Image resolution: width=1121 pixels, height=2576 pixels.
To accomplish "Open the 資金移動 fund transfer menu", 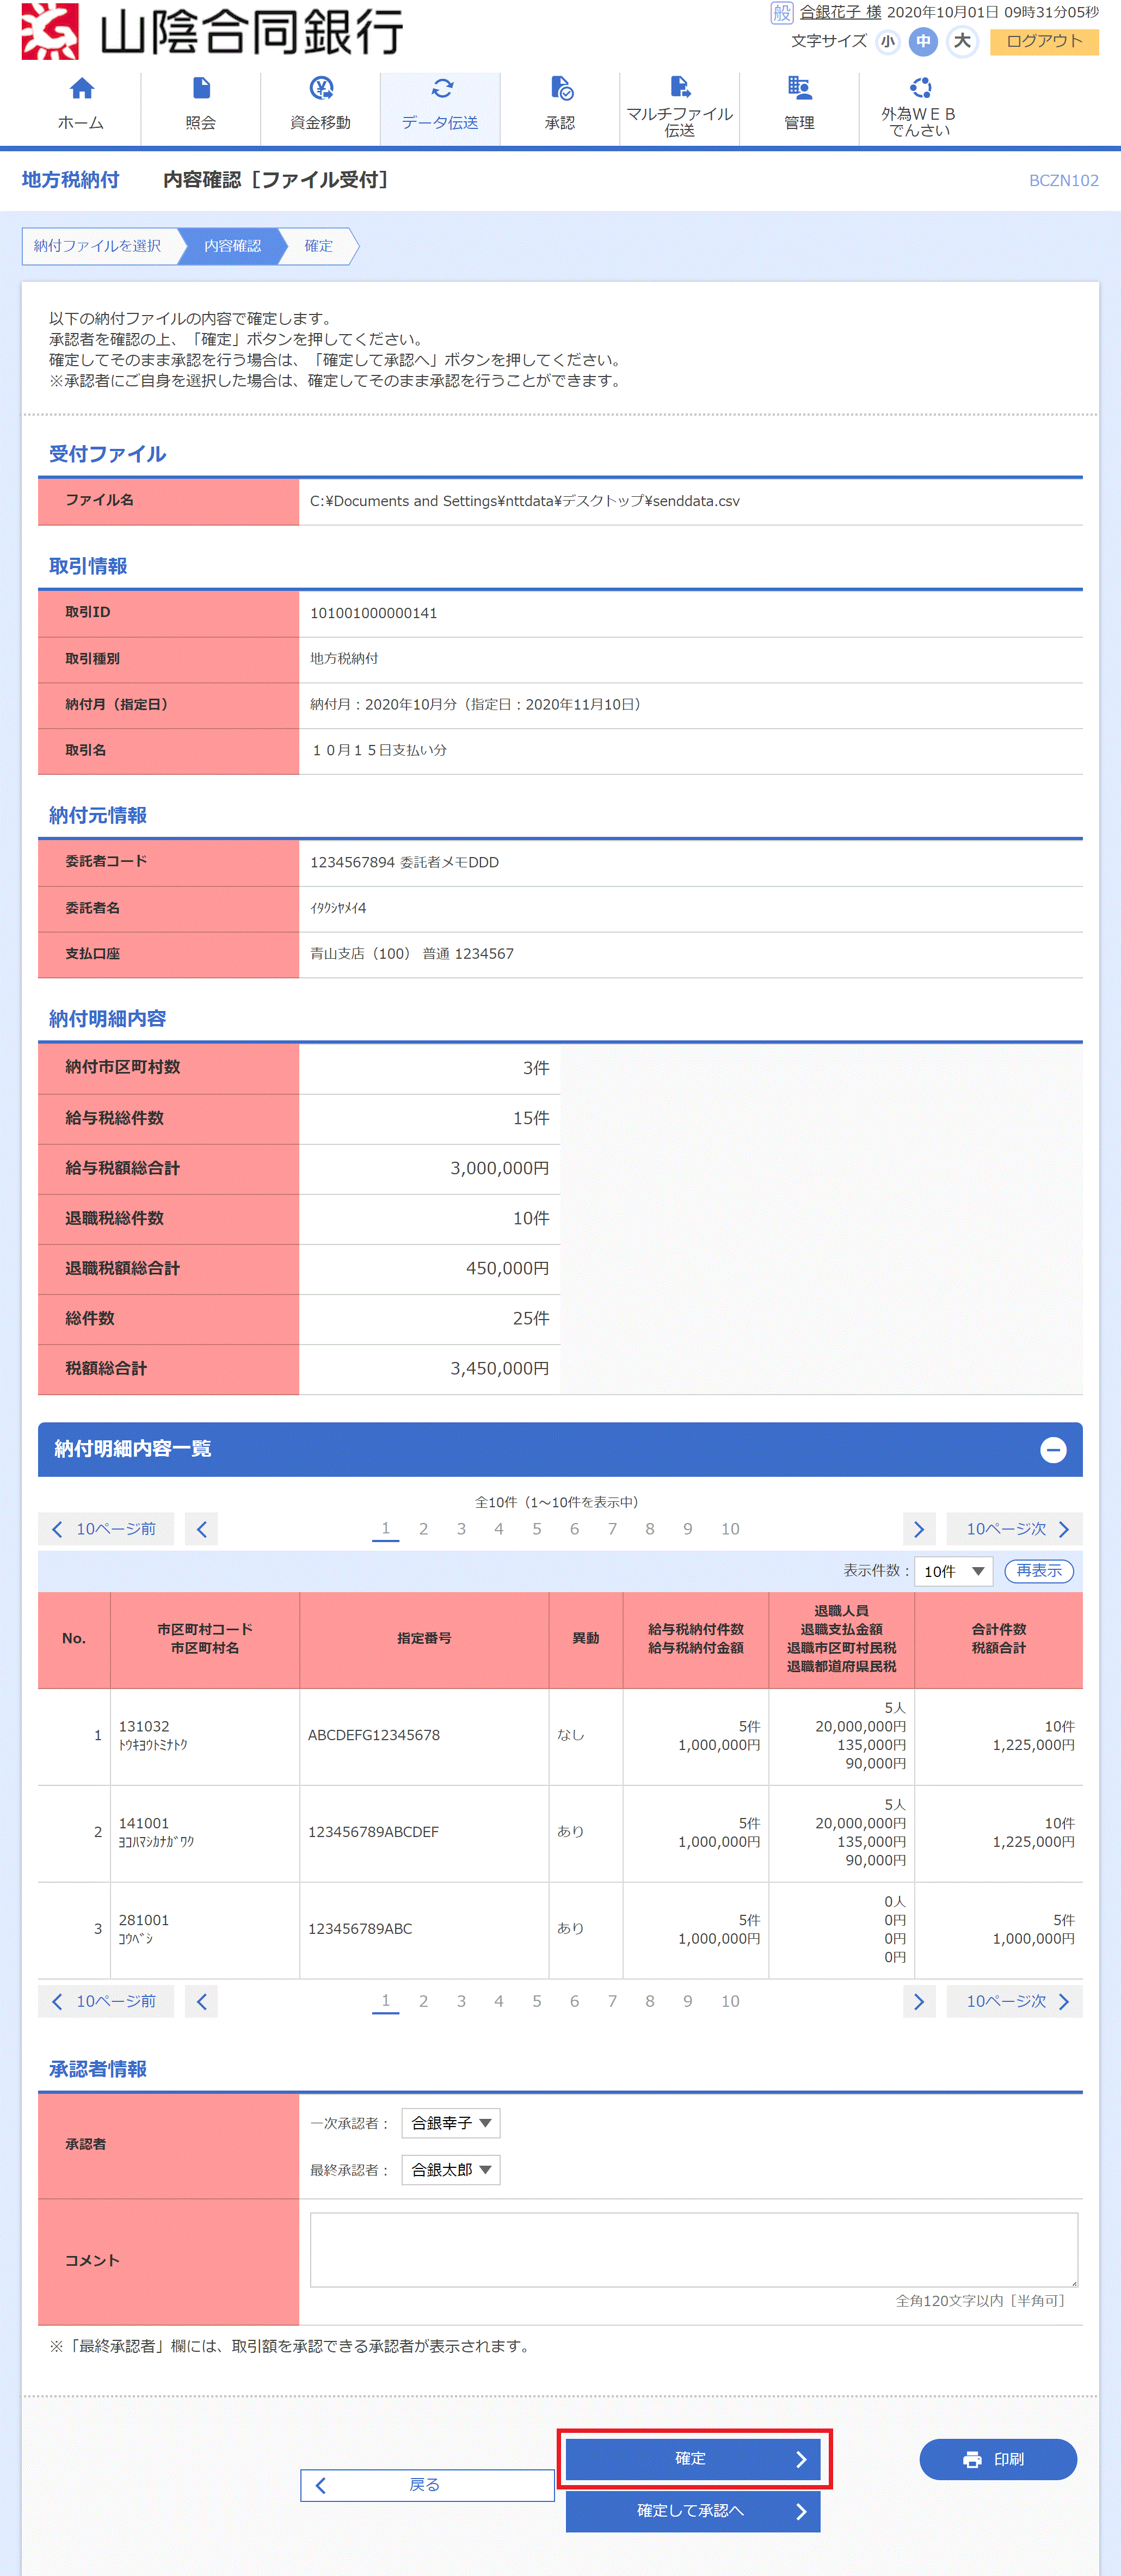I will click(x=320, y=108).
